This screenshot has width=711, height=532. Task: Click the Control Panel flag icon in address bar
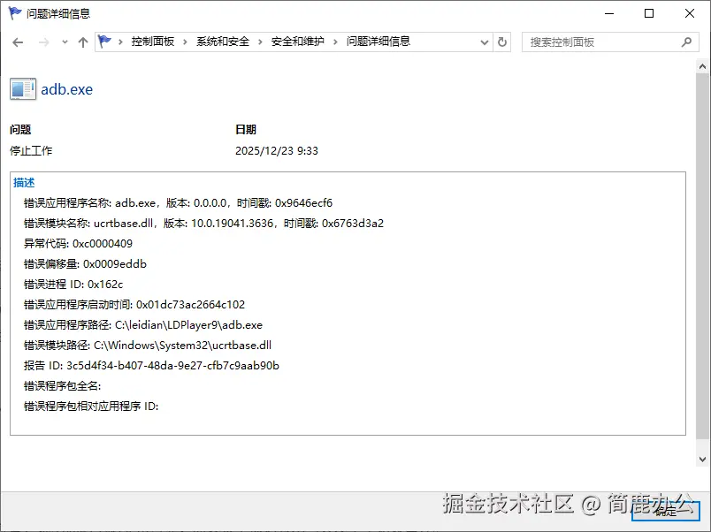coord(103,41)
